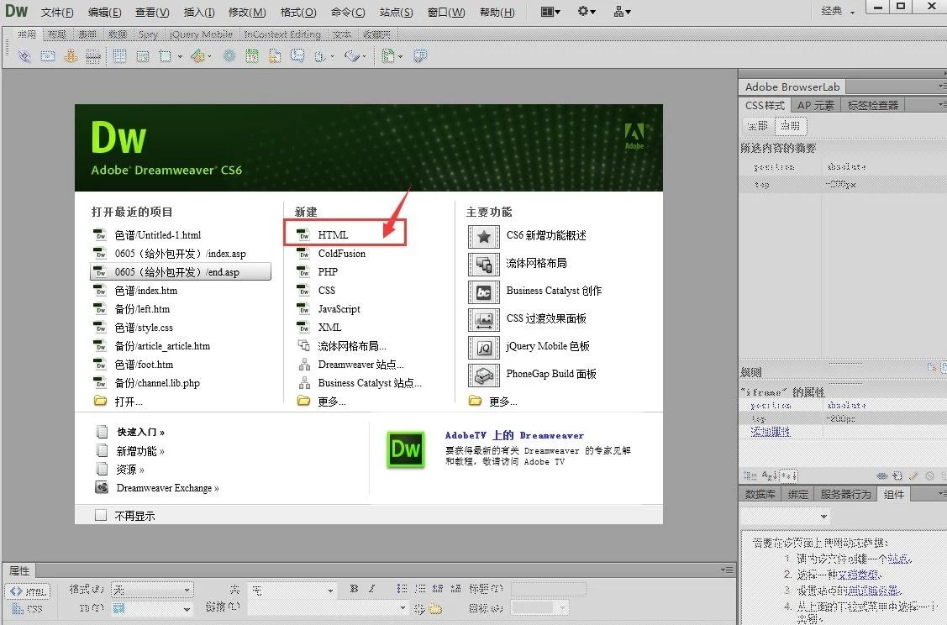This screenshot has height=625, width=947.
Task: Toggle the CSS mode button in Properties
Action: click(x=28, y=608)
